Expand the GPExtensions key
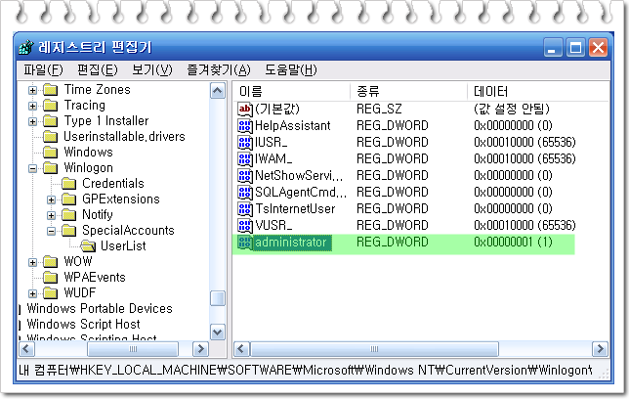 51,199
